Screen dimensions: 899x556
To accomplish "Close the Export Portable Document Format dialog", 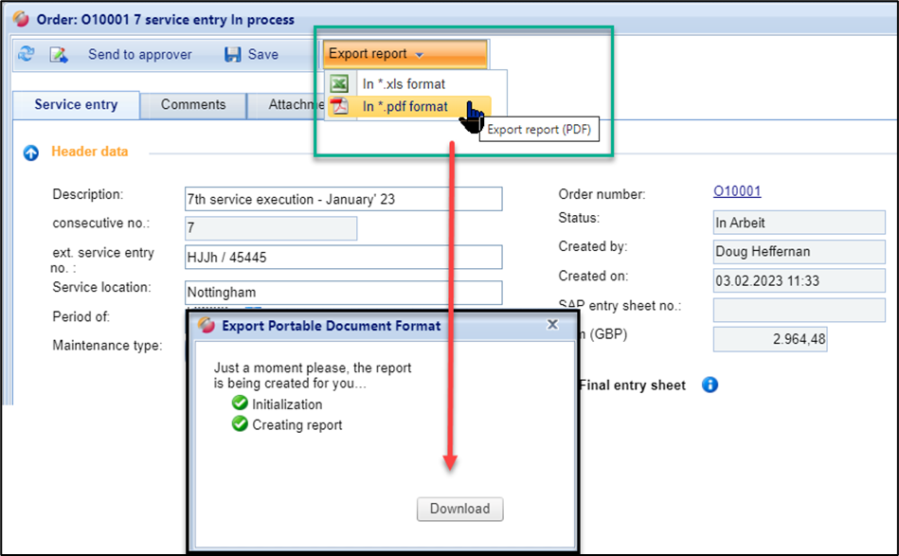I will pyautogui.click(x=553, y=325).
